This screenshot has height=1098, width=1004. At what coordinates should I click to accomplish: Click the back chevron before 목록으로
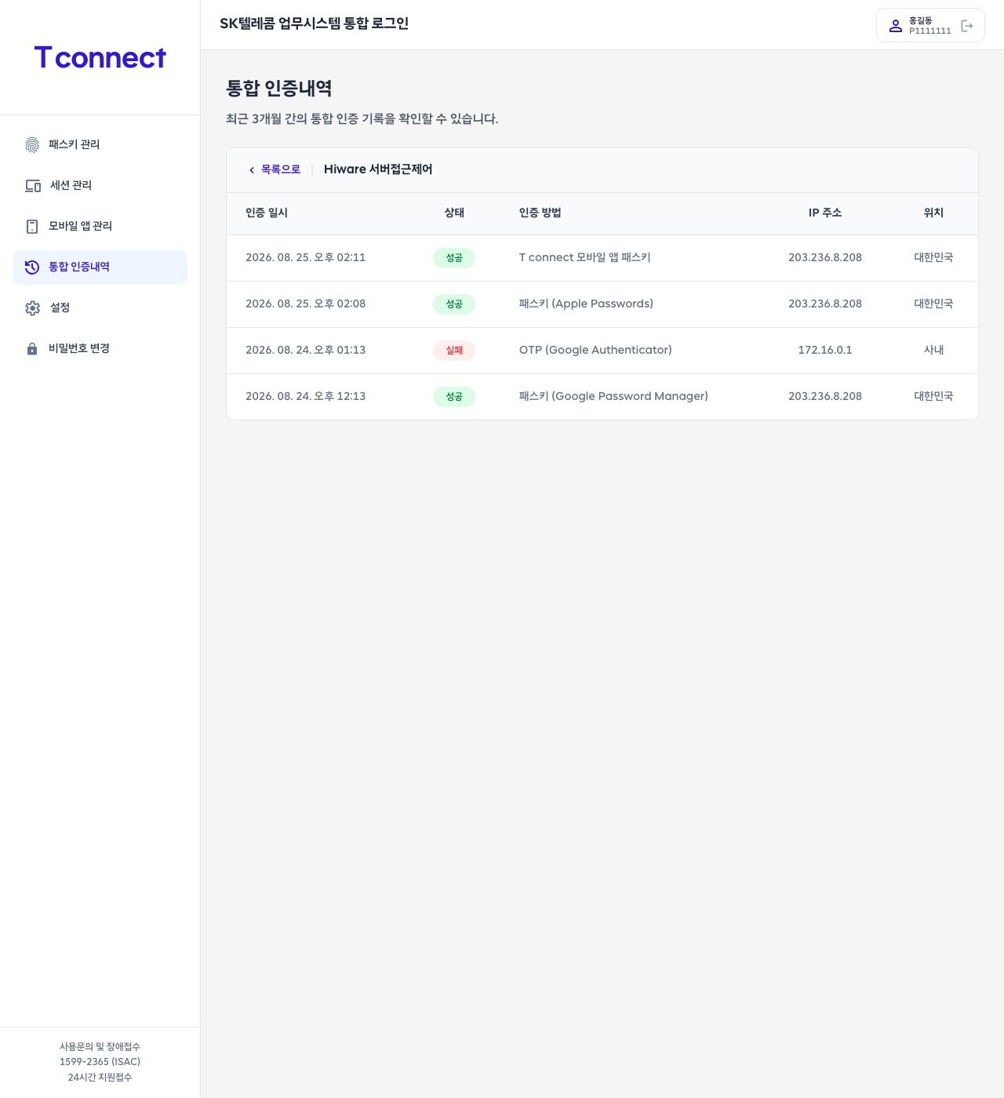(x=252, y=170)
